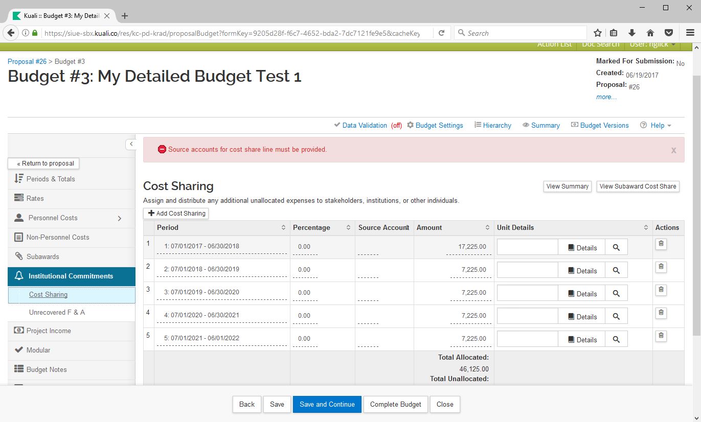
Task: Dismiss the red error message with X
Action: coord(673,150)
